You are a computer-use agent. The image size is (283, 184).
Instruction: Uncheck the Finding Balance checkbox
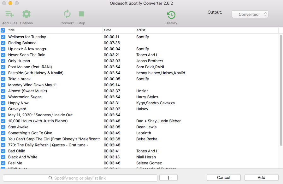tap(3, 43)
